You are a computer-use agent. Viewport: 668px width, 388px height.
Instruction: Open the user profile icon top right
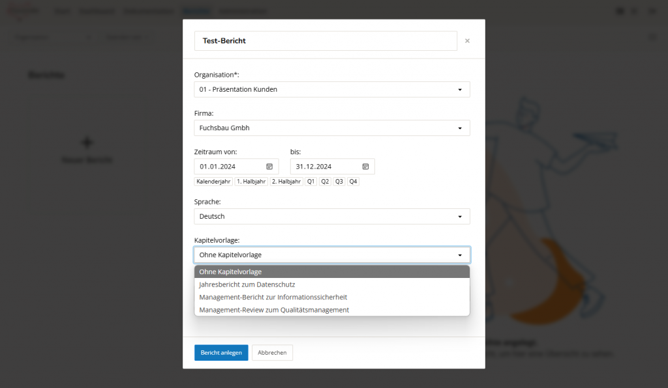[x=652, y=11]
